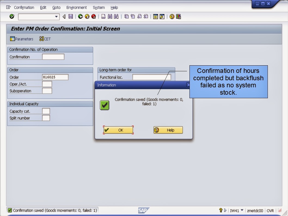This screenshot has height=216, width=288.
Task: Open the command field dropdown
Action: coord(56,17)
